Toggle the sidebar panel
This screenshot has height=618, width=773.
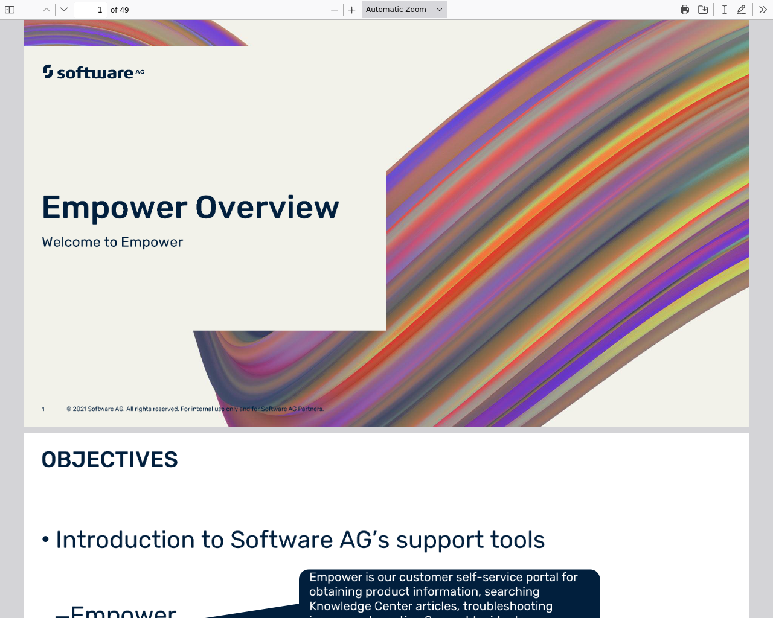tap(10, 10)
